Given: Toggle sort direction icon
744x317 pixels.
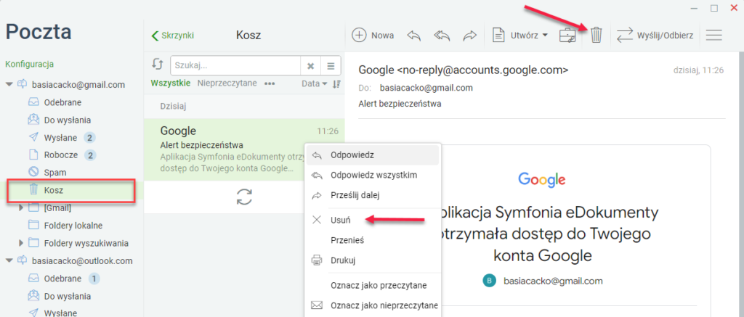Looking at the screenshot, I should [336, 84].
